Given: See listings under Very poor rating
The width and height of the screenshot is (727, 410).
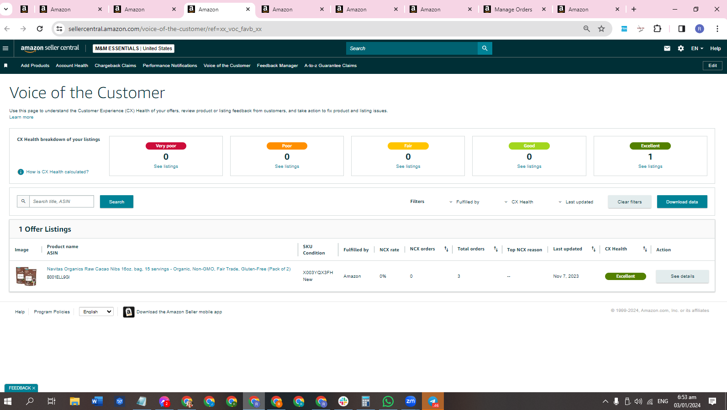Looking at the screenshot, I should click(x=166, y=166).
